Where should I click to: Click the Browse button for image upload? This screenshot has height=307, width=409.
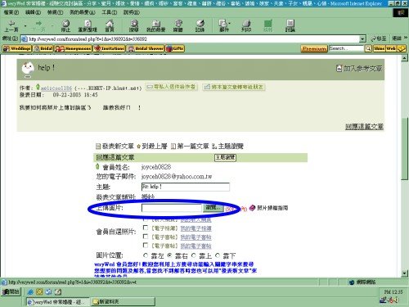[213, 208]
